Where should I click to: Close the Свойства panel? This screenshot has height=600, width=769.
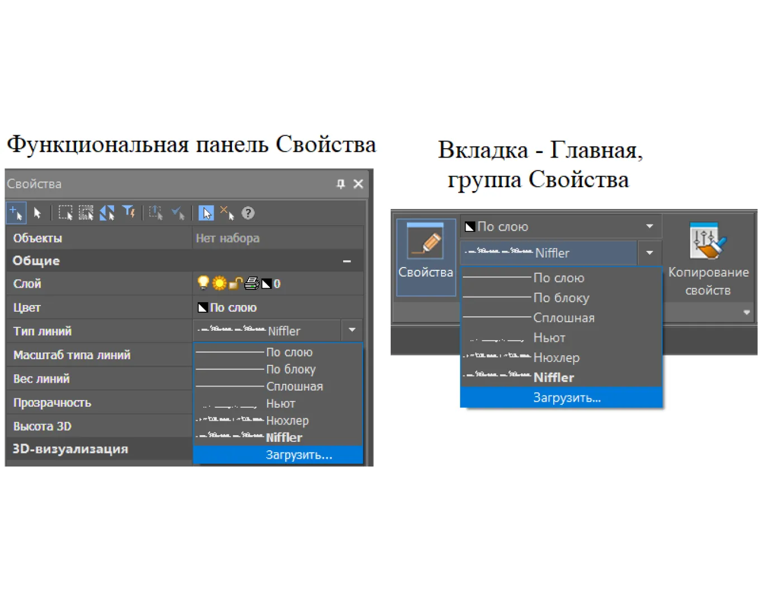(358, 184)
